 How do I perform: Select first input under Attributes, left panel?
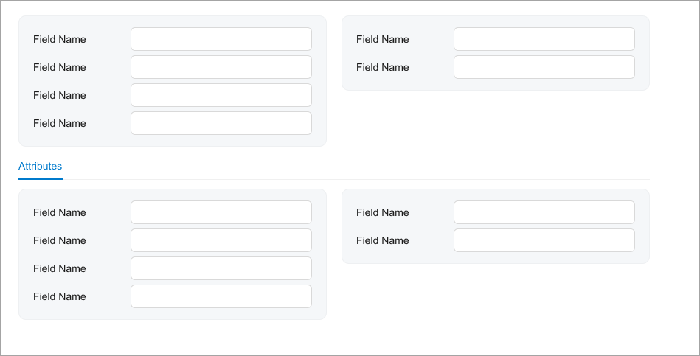click(221, 212)
